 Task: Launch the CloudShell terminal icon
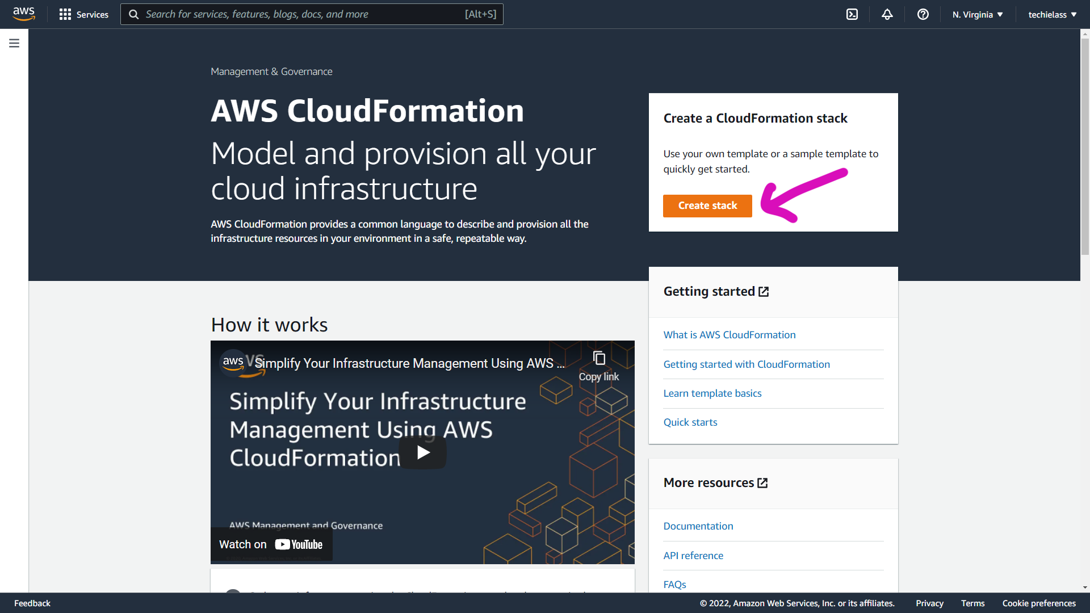852,14
